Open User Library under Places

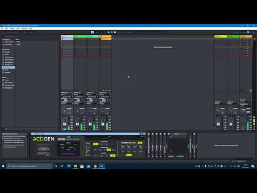pos(8,83)
